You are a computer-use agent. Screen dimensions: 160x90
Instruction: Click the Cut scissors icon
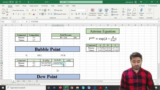tap(7, 9)
